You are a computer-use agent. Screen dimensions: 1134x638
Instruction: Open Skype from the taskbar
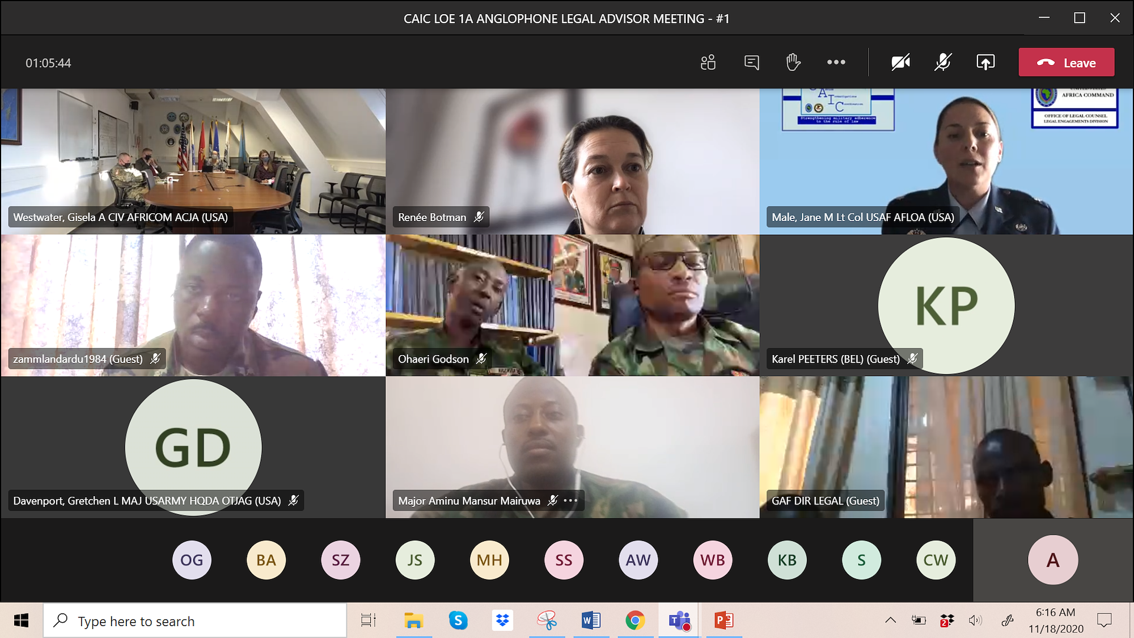tap(458, 620)
